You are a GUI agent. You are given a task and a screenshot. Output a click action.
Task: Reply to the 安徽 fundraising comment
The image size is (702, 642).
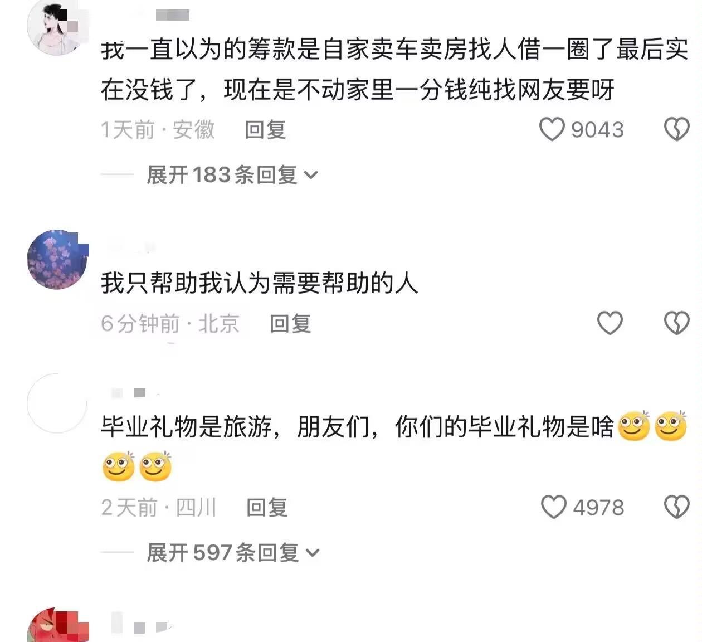pos(265,130)
